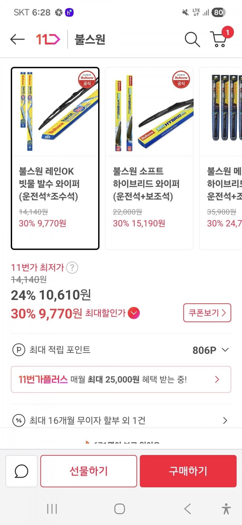Viewport: 242px width, 525px height.
Task: Open the 불스원 brand store title
Action: click(x=90, y=39)
